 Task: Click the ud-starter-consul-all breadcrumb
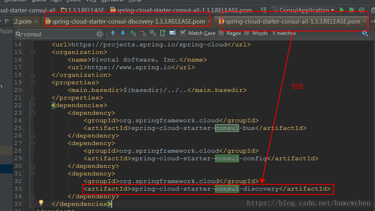click(x=28, y=10)
